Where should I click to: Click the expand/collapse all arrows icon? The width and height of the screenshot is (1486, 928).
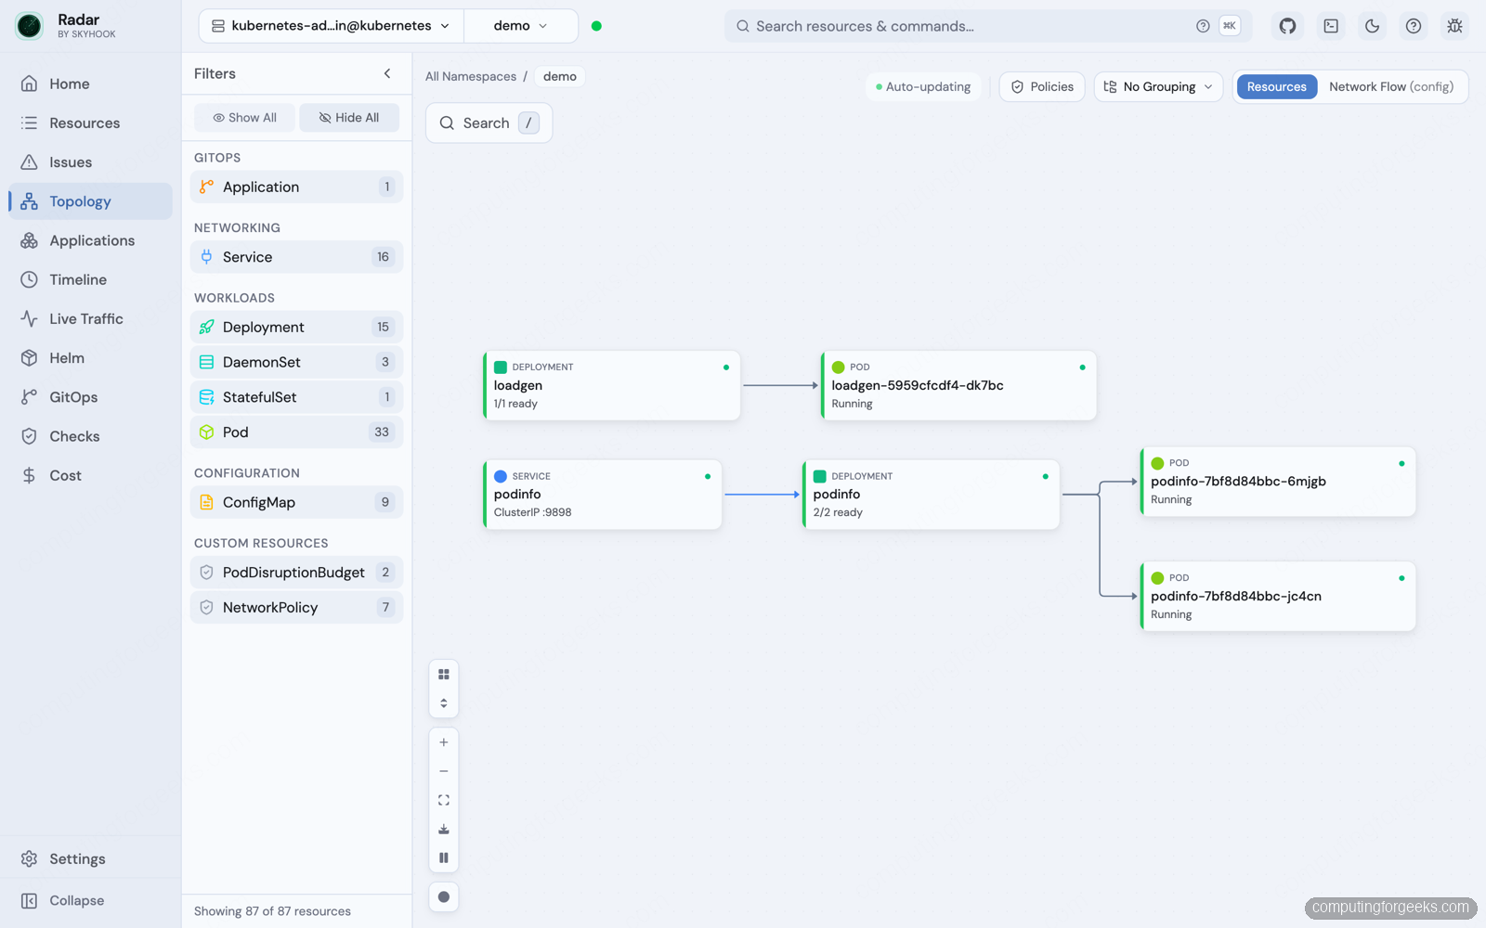click(x=444, y=703)
